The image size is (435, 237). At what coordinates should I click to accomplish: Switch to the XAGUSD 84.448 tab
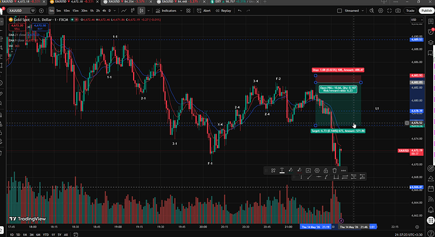pyautogui.click(x=180, y=2)
